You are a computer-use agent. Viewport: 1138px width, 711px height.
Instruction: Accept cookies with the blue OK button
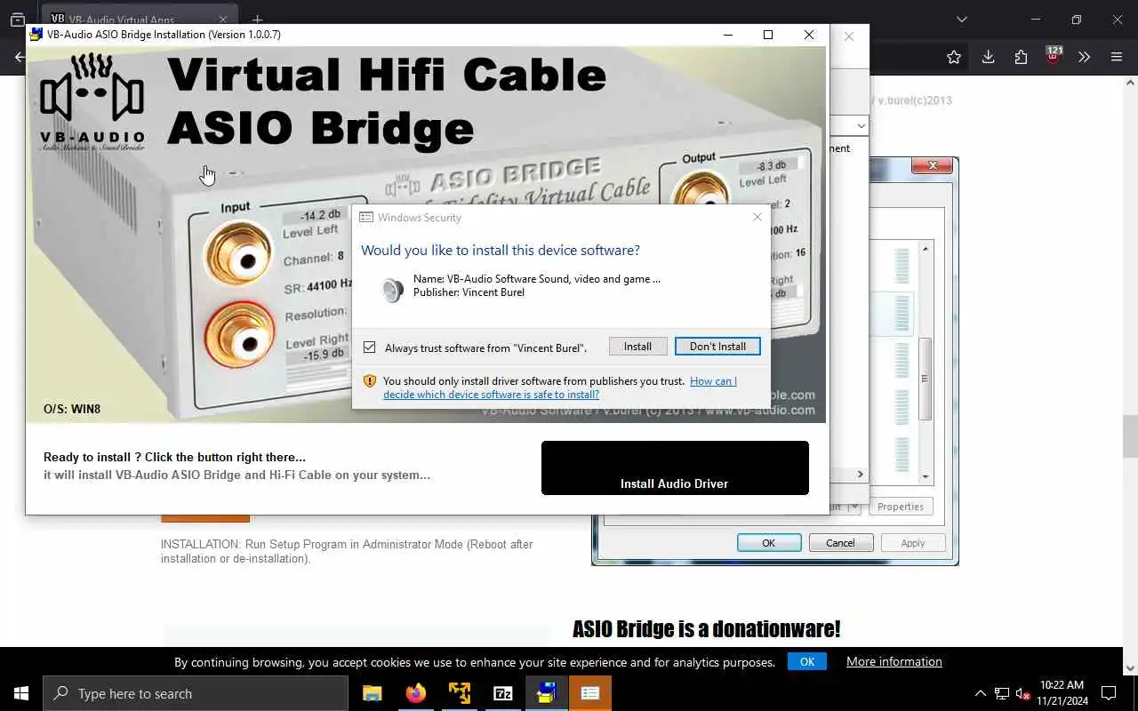point(807,661)
